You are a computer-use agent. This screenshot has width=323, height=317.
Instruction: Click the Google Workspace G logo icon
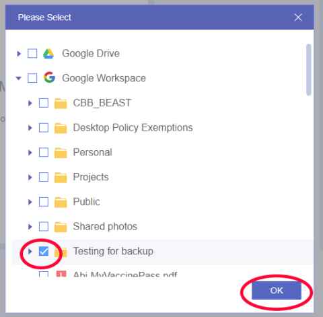[x=49, y=77]
